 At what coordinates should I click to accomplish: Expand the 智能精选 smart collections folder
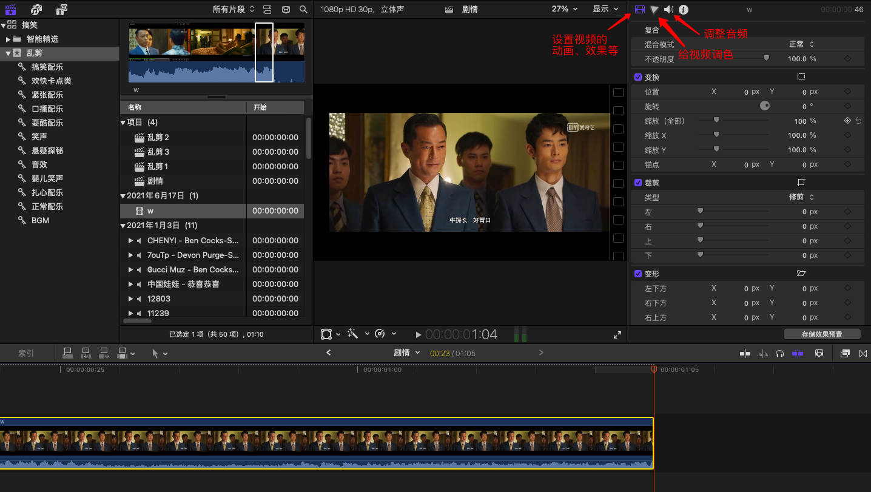coord(8,39)
